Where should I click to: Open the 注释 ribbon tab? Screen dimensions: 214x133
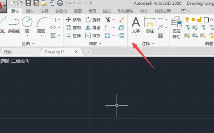pos(44,11)
